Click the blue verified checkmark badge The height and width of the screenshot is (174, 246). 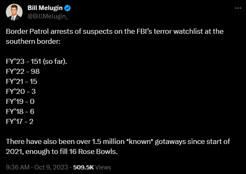(68, 8)
